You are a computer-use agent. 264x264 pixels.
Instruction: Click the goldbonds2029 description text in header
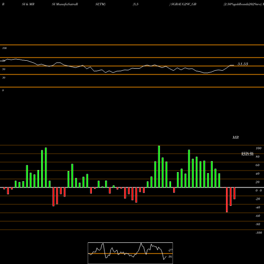tap(242, 4)
